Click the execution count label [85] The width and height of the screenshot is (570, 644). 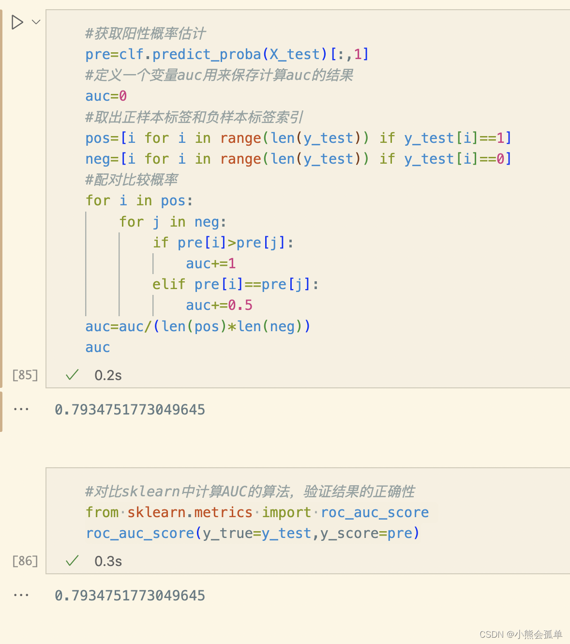[x=25, y=374]
